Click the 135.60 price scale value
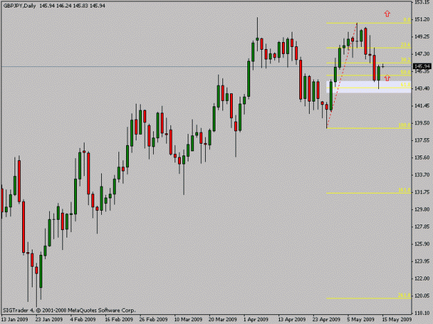The width and height of the screenshot is (433, 324). pyautogui.click(x=422, y=158)
